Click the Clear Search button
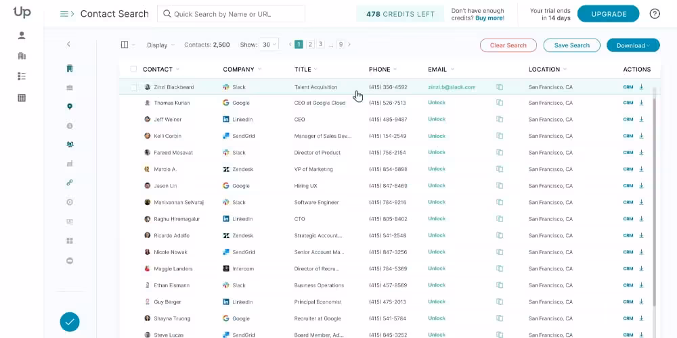The image size is (677, 338). coord(508,45)
